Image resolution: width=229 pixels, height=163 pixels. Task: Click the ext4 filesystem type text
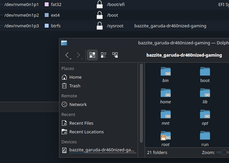pos(55,15)
